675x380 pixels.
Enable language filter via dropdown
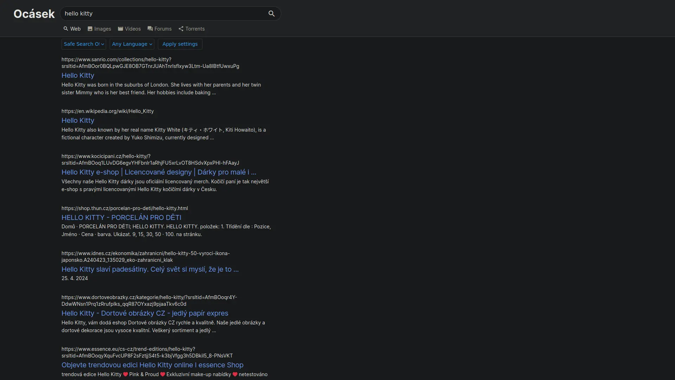pyautogui.click(x=131, y=44)
